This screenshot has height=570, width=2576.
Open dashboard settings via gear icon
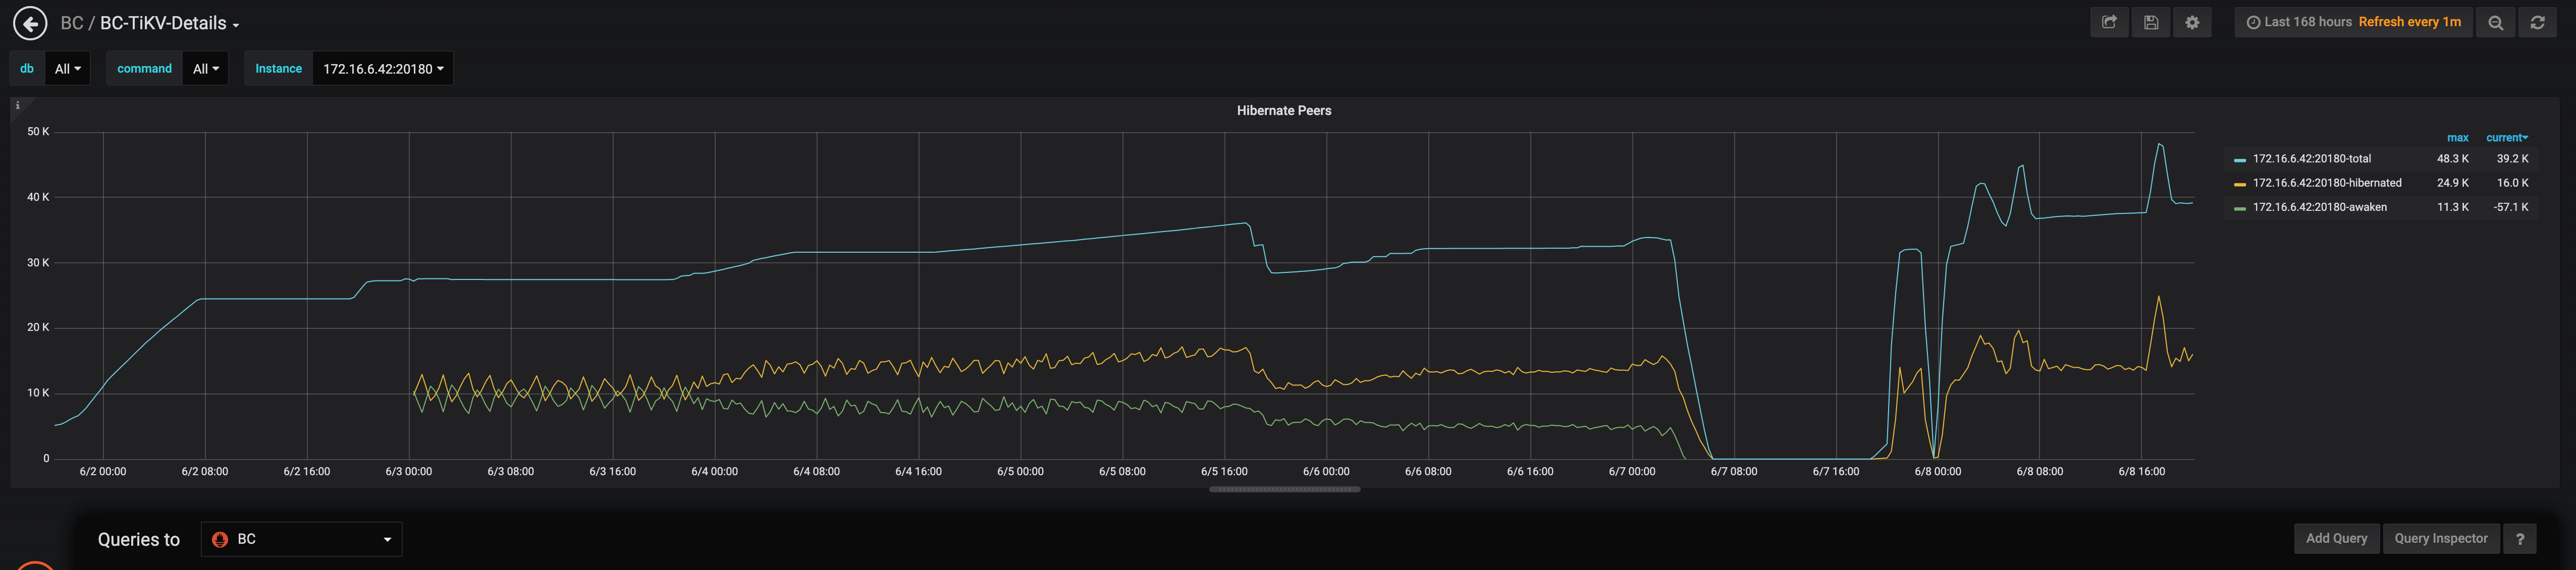click(2192, 21)
